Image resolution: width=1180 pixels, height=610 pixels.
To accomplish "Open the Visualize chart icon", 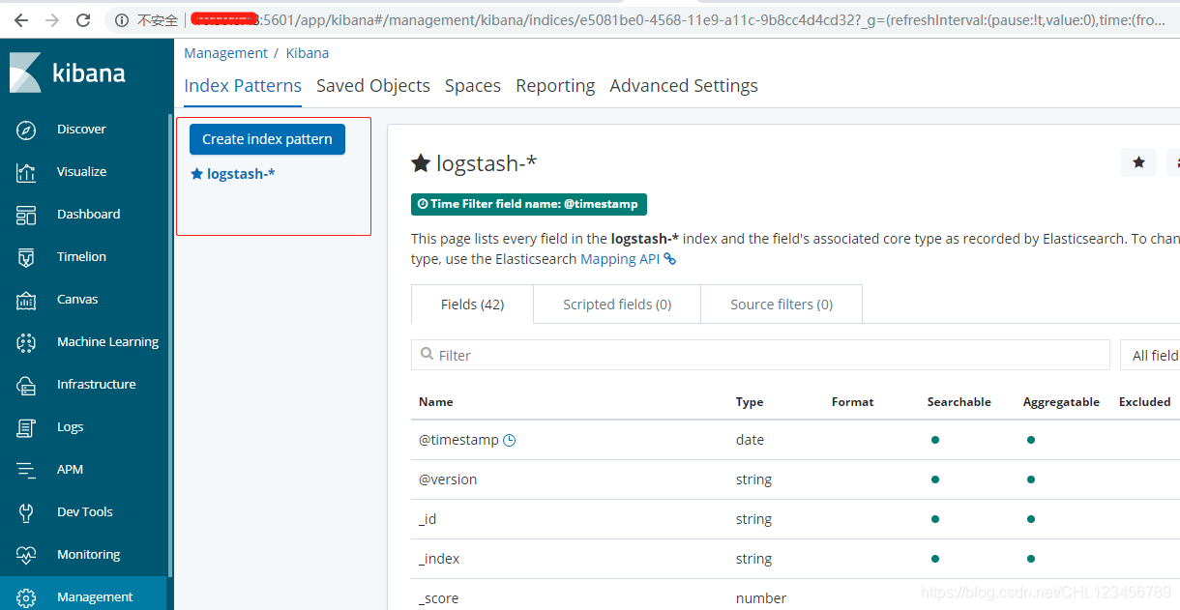I will point(26,172).
